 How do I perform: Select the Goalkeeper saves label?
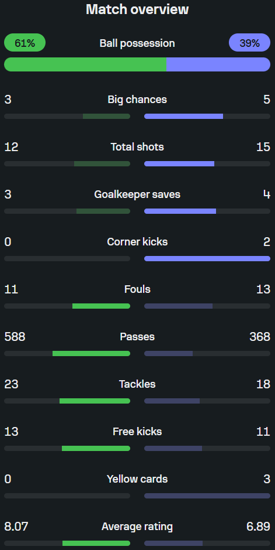click(137, 194)
